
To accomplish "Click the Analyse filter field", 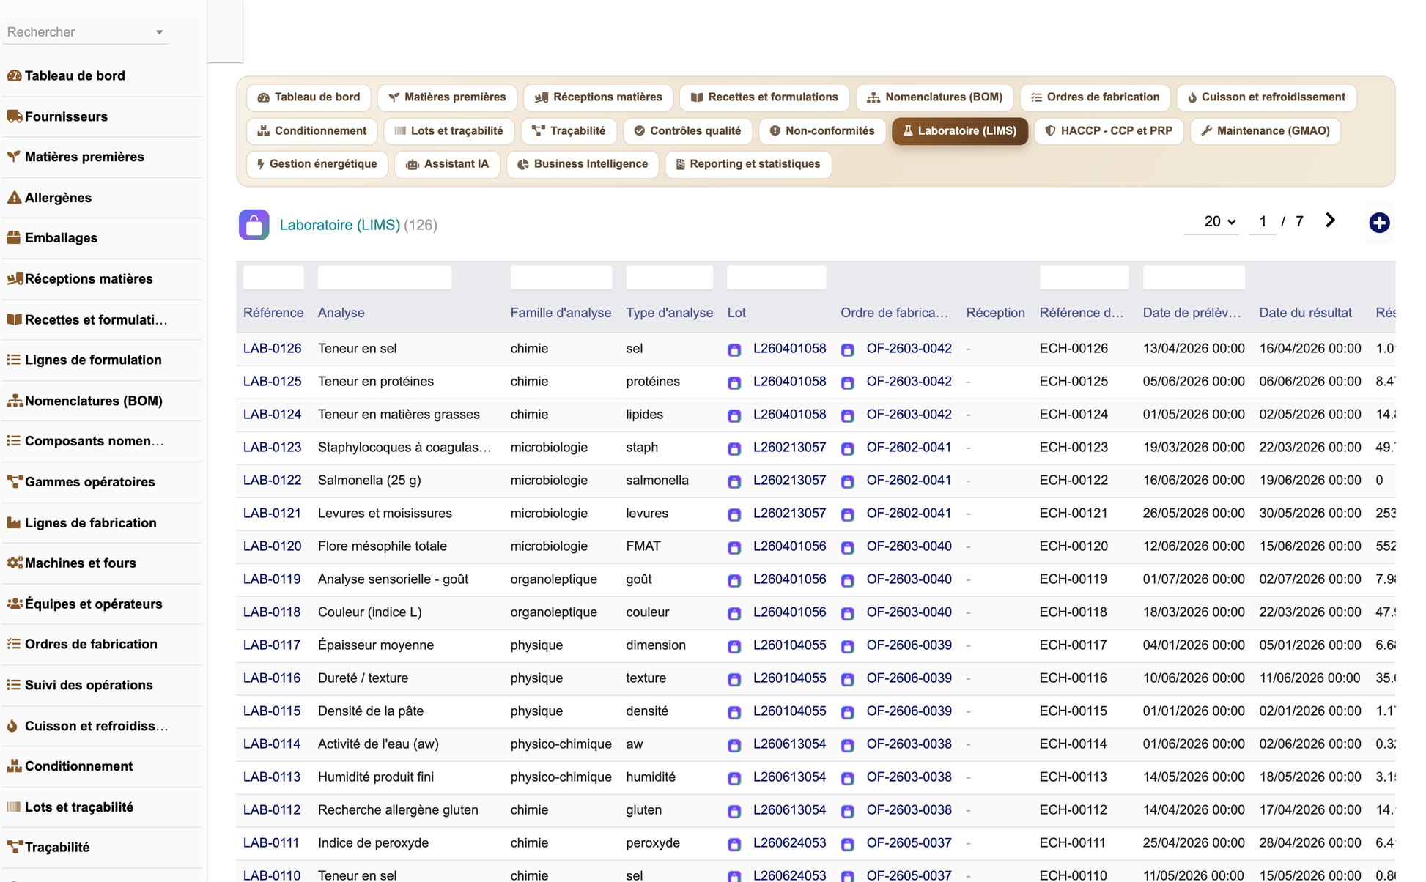I will click(385, 278).
